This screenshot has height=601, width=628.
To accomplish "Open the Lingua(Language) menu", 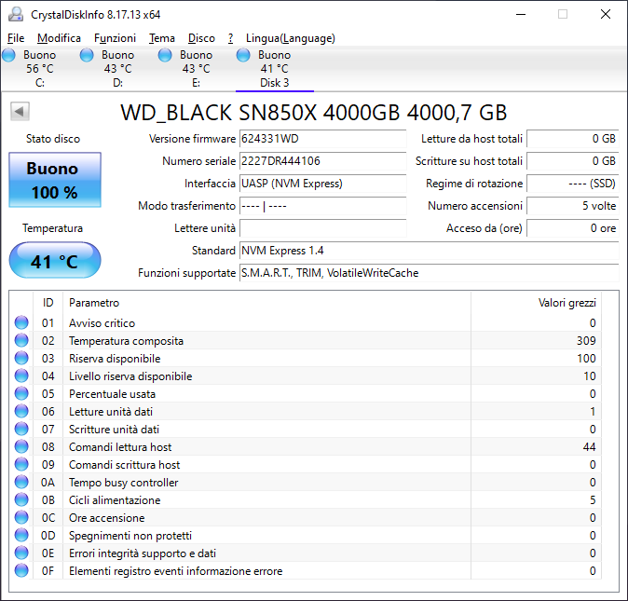I will pos(291,38).
